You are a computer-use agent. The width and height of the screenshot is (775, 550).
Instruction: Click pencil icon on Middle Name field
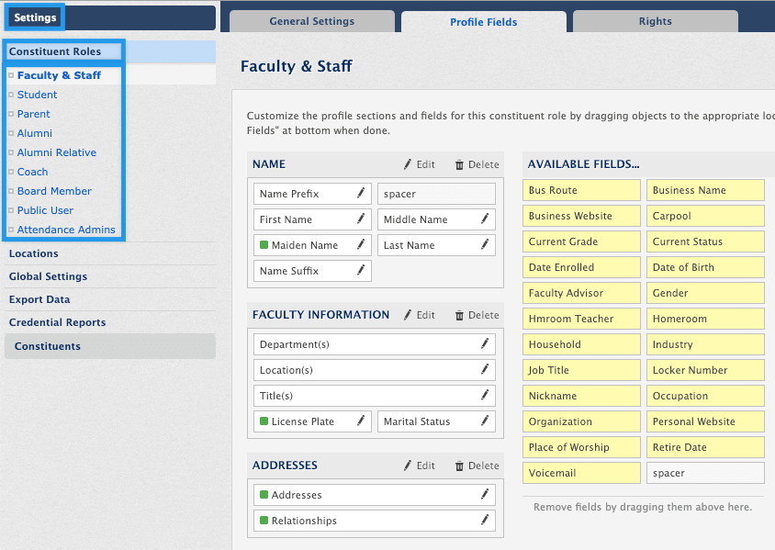pyautogui.click(x=485, y=219)
